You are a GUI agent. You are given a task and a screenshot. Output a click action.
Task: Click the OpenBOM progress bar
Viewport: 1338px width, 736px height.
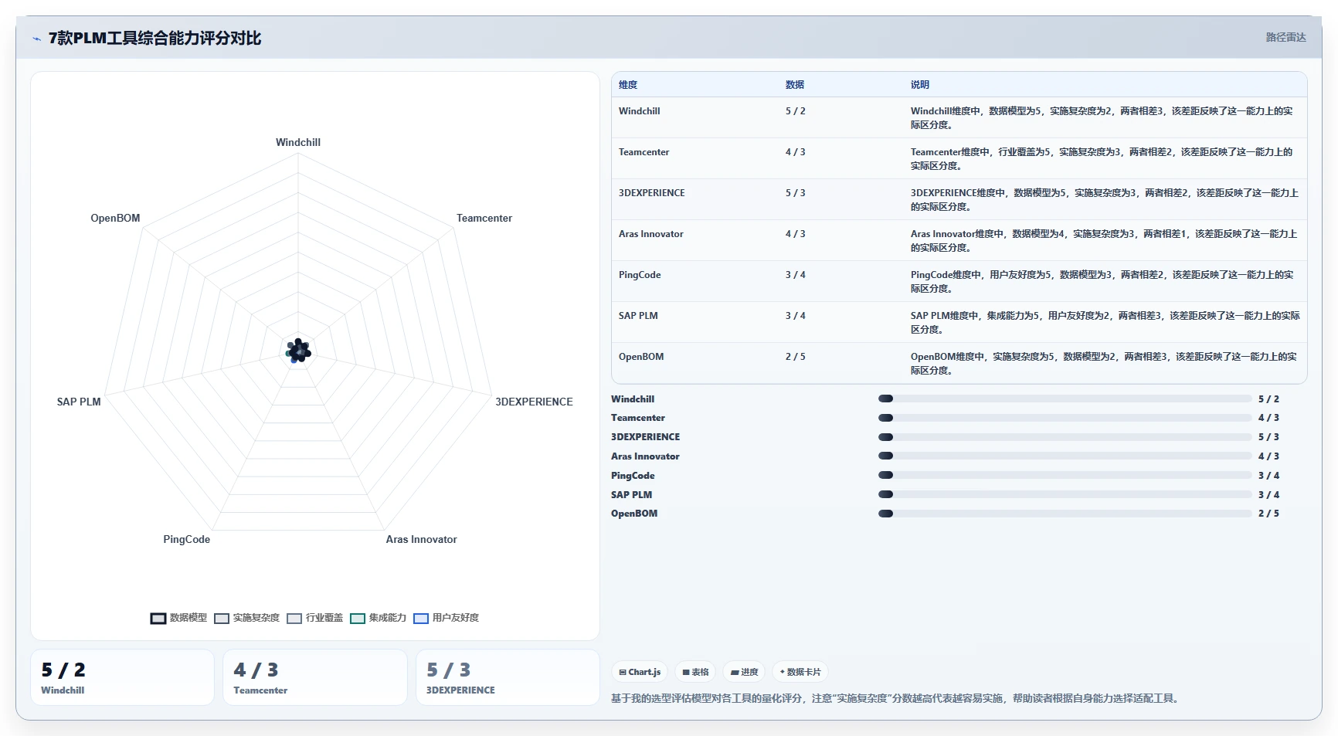[1065, 514]
